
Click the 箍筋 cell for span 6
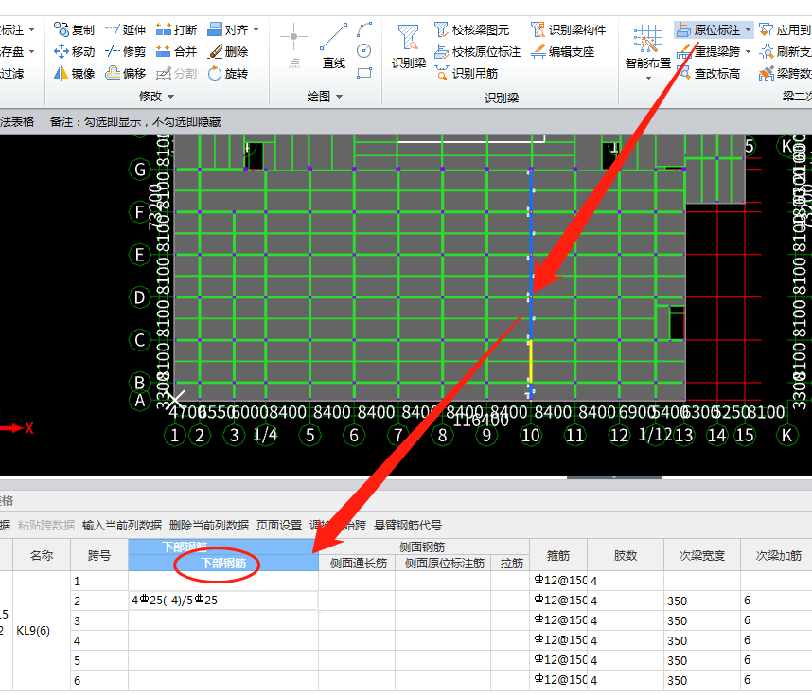(558, 680)
